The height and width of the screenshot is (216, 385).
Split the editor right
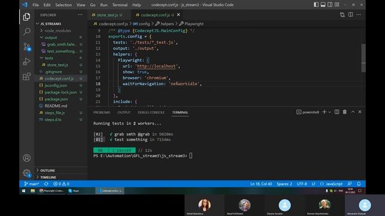tap(351, 14)
